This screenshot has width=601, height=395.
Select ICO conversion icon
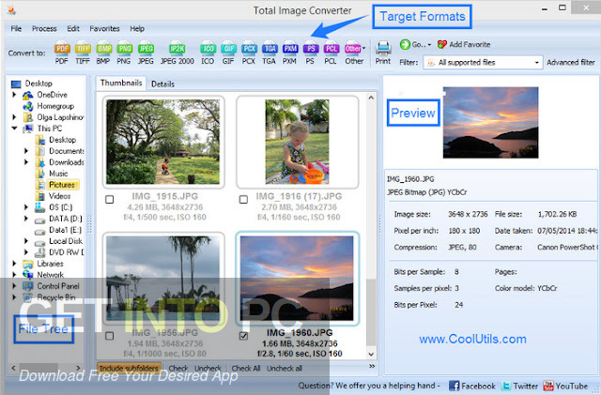[208, 53]
